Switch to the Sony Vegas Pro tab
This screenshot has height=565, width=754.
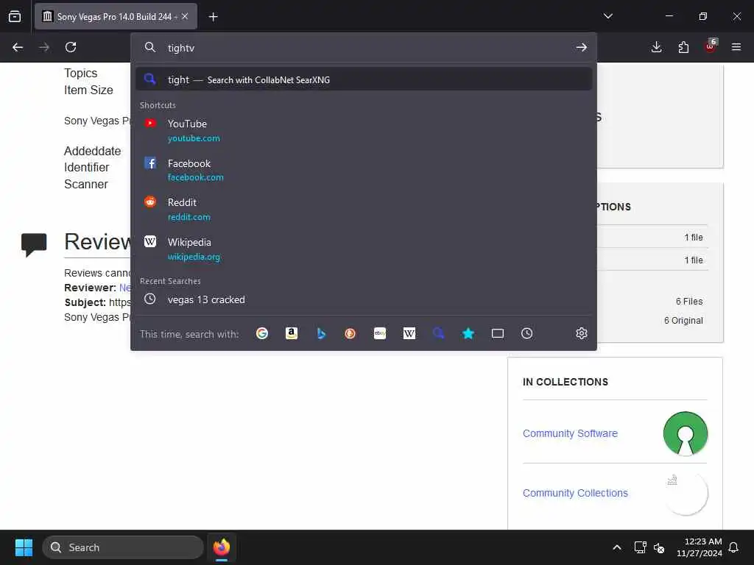[x=116, y=16]
